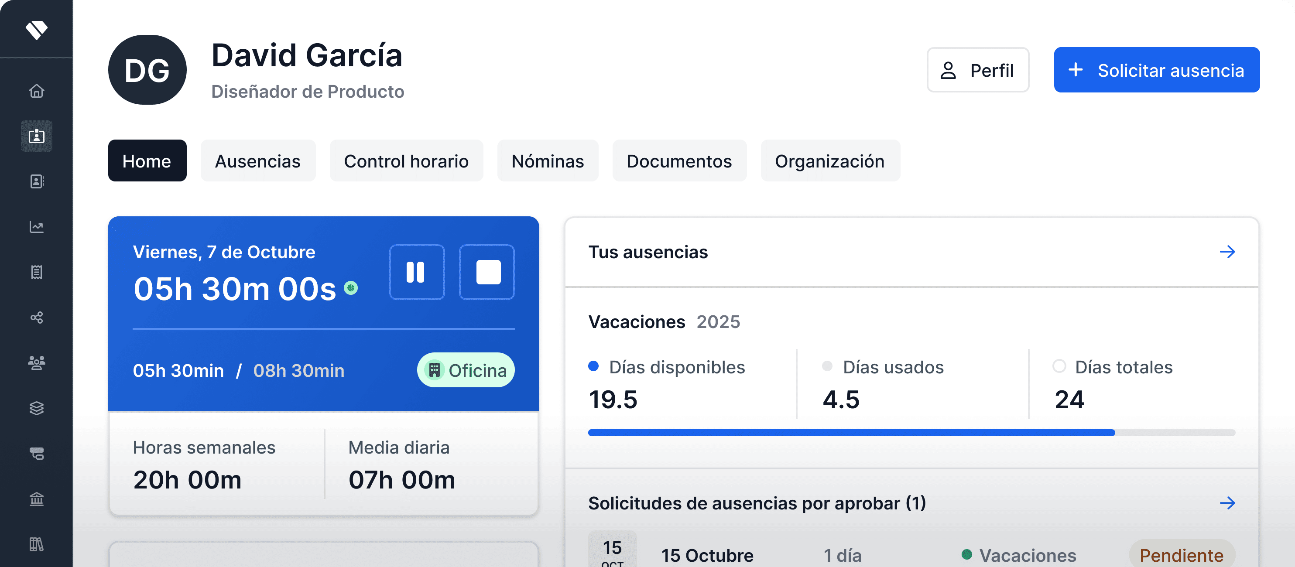Click the vacation days progress bar
The height and width of the screenshot is (567, 1295).
pos(911,433)
